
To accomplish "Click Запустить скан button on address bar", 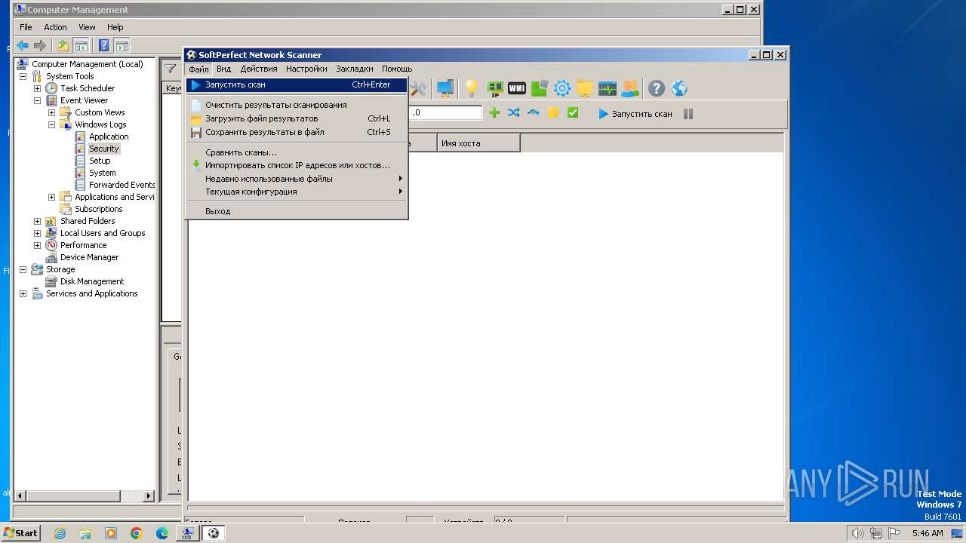I will coord(635,114).
